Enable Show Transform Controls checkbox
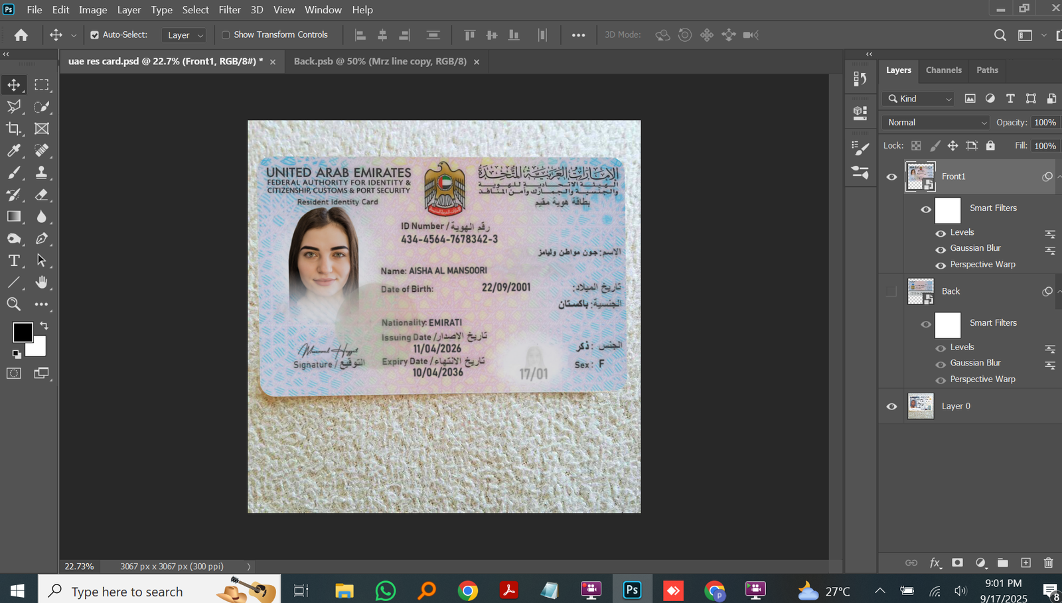This screenshot has height=603, width=1062. [226, 35]
